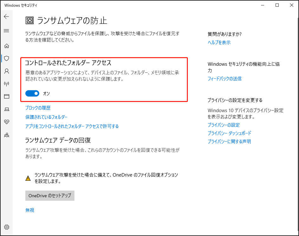Open Family options people icon
Viewport: 299px width, 236px height.
coord(7,135)
